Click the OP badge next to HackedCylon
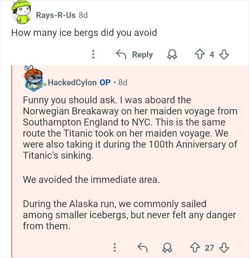Screen dimensions: 249x258 (x=105, y=83)
